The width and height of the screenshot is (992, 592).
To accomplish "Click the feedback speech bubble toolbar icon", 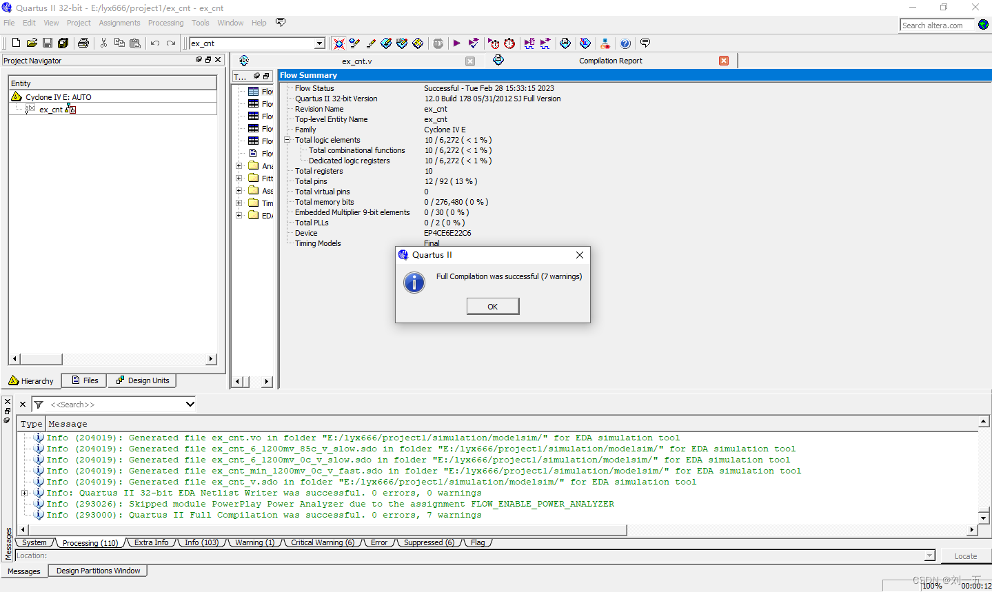I will coord(645,43).
